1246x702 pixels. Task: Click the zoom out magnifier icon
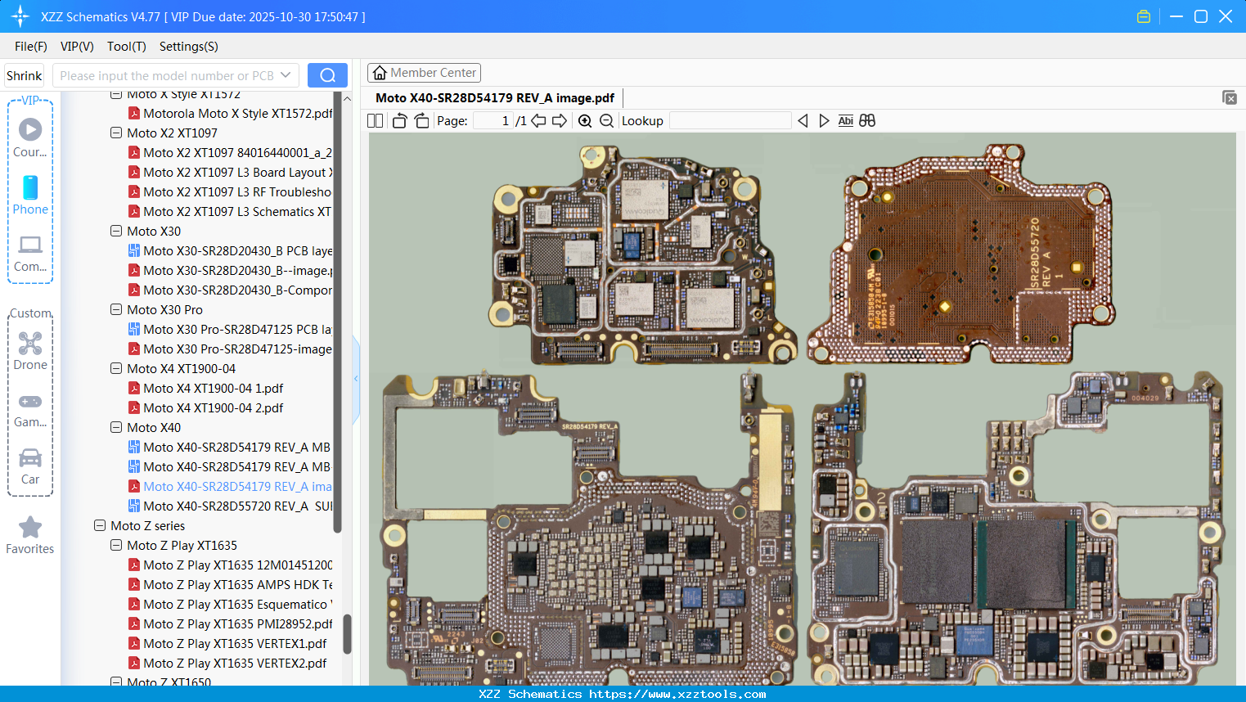(606, 121)
